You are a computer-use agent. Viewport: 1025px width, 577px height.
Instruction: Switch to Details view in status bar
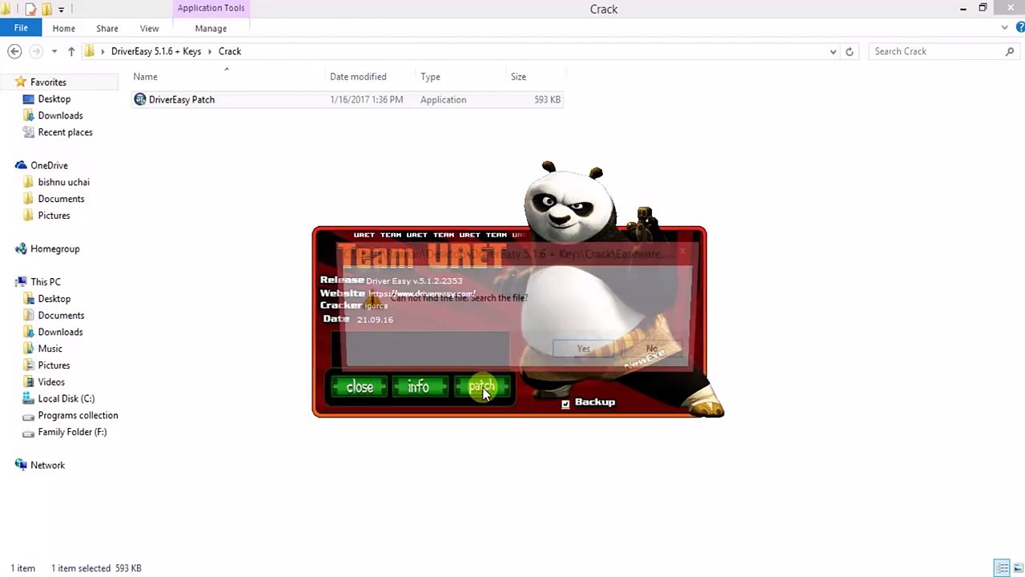point(1003,568)
